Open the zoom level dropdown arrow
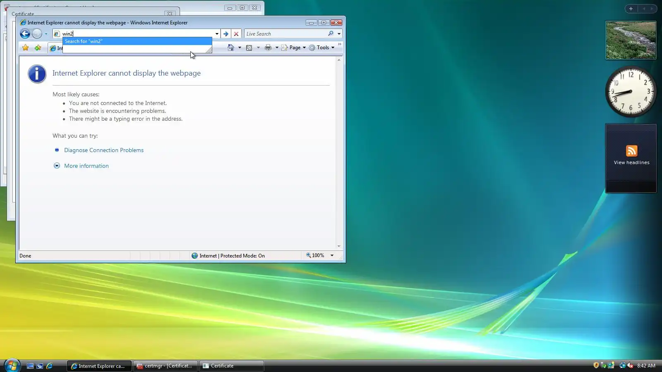 coord(332,255)
